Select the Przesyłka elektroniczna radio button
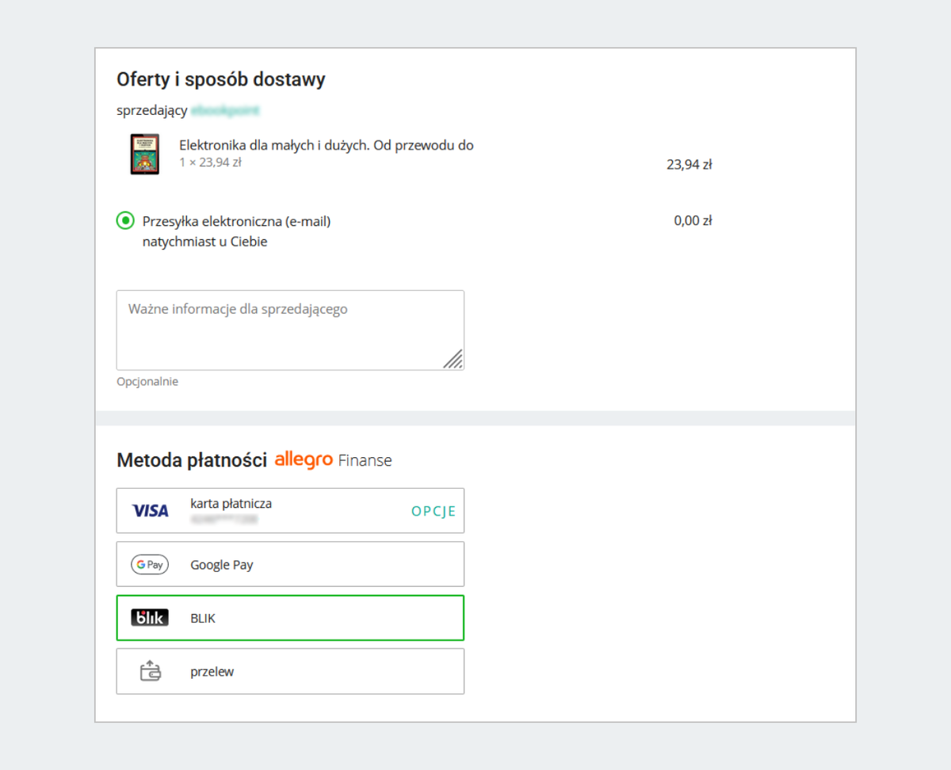 (x=125, y=221)
